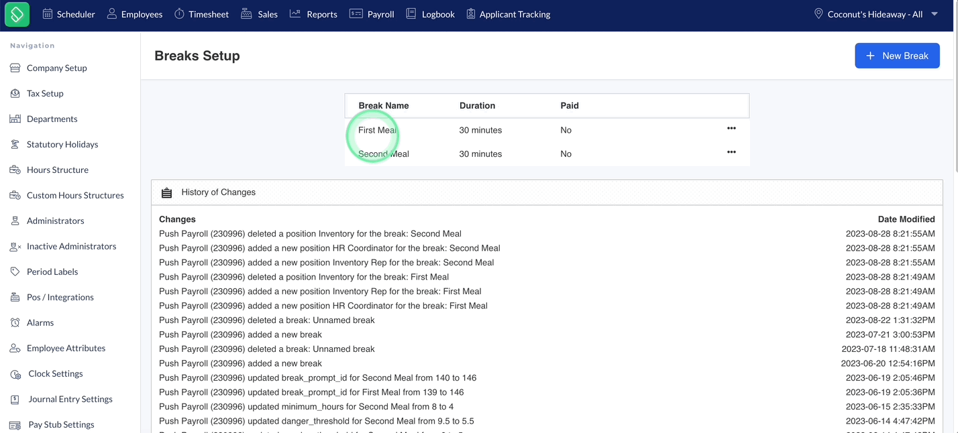This screenshot has height=433, width=958.
Task: Open the Reports menu
Action: 313,14
